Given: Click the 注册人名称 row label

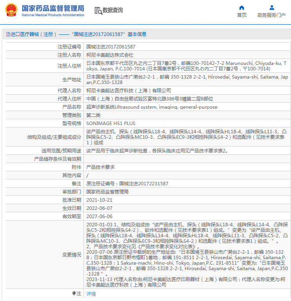Looking at the screenshot, I should tap(69, 55).
